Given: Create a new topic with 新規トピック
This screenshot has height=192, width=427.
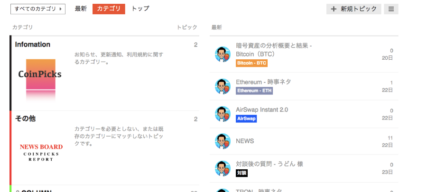Looking at the screenshot, I should coord(354,9).
